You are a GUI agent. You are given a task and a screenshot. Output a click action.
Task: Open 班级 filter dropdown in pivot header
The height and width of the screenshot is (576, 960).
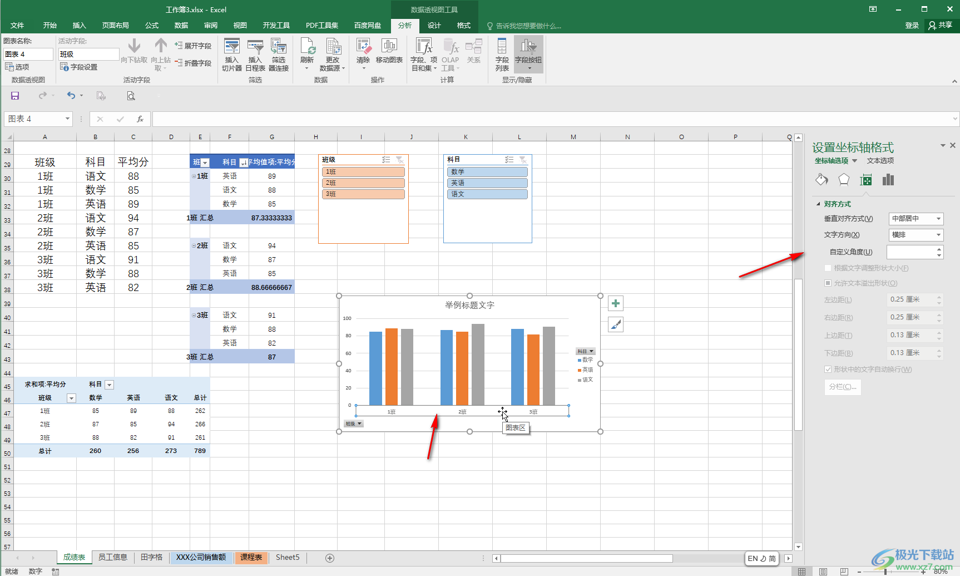pyautogui.click(x=205, y=163)
